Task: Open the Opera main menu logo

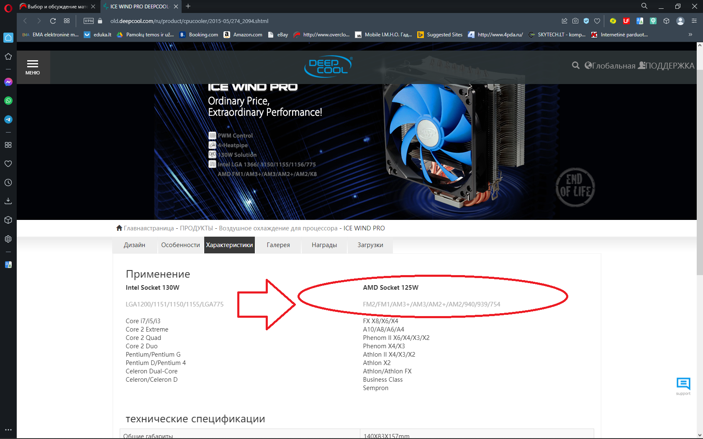Action: point(8,8)
